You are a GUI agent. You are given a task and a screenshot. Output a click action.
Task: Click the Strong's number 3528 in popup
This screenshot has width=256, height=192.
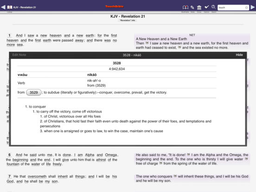tap(117, 63)
